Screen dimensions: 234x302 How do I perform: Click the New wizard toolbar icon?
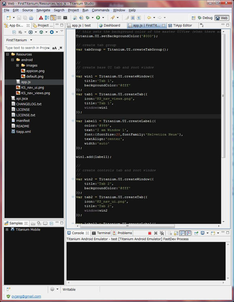point(8,18)
